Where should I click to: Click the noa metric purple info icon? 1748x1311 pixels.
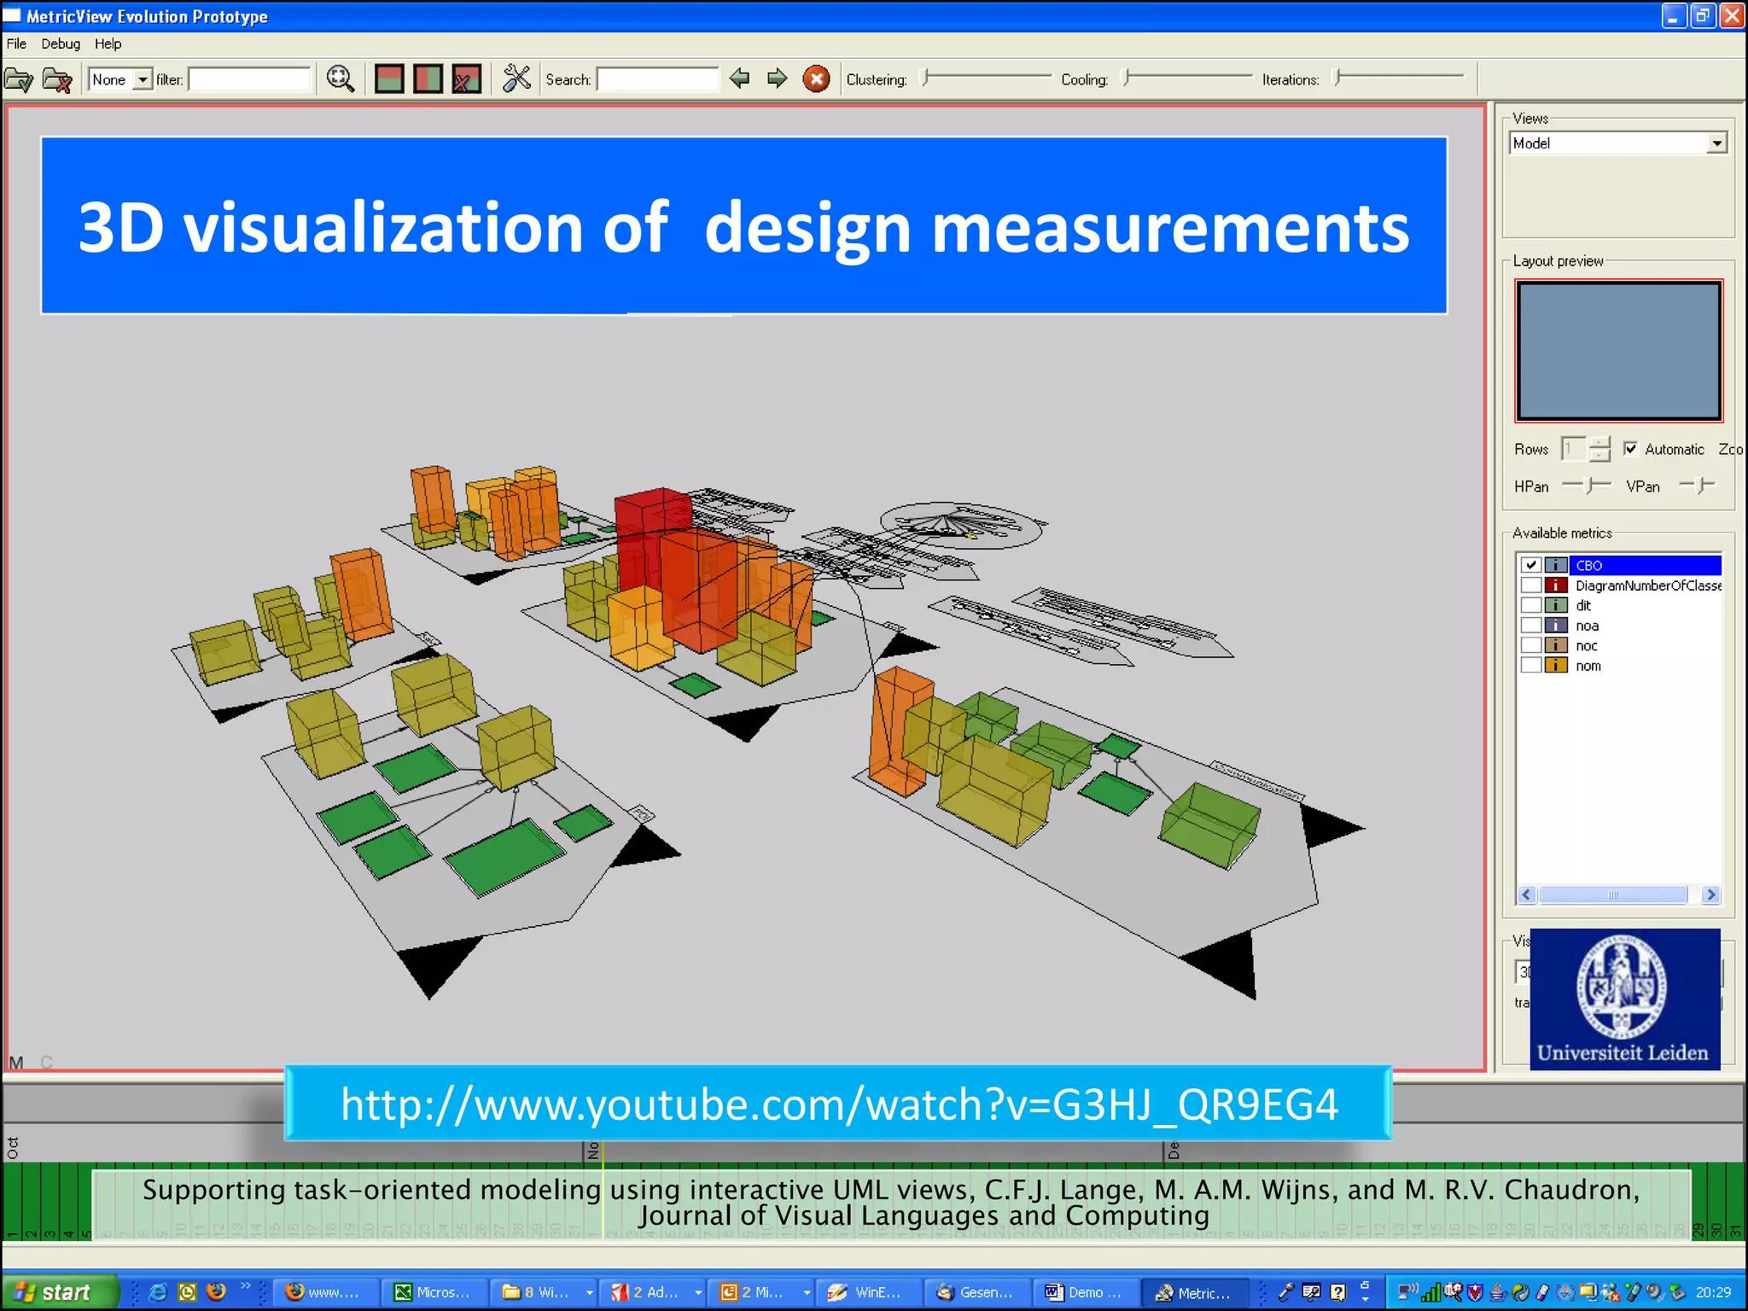click(x=1556, y=625)
